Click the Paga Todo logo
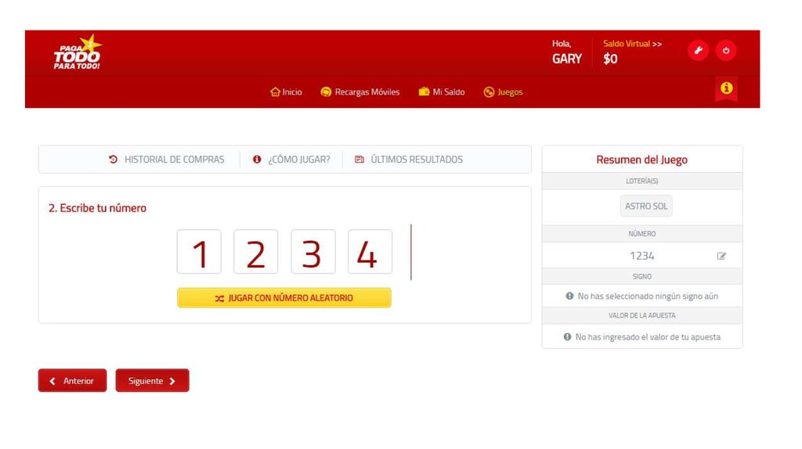This screenshot has width=802, height=449. click(77, 52)
